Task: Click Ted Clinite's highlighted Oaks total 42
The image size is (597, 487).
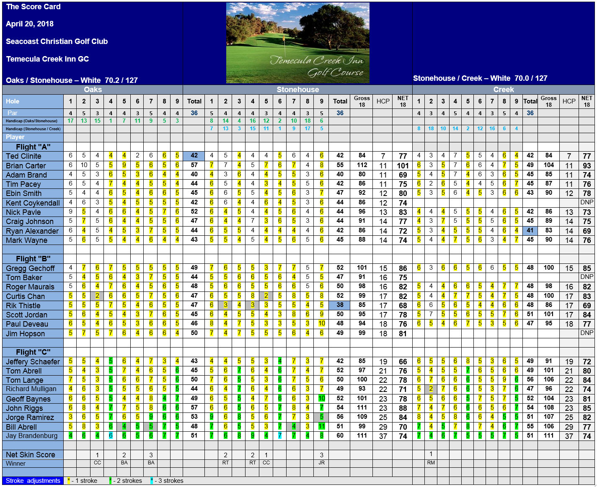Action: [194, 156]
